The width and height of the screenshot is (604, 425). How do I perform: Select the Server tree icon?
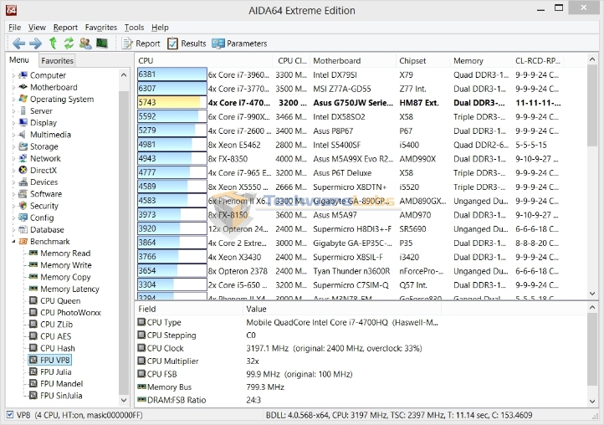tap(23, 110)
